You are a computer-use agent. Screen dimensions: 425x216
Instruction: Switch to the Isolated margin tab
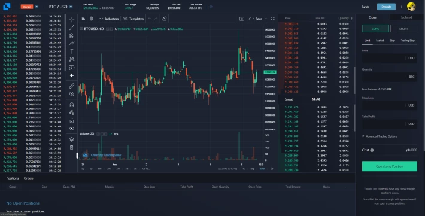click(406, 17)
